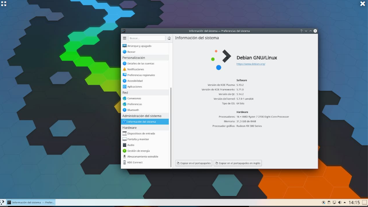This screenshot has width=368, height=207.
Task: Click the Debian GNU/Linux heading
Action: [257, 58]
